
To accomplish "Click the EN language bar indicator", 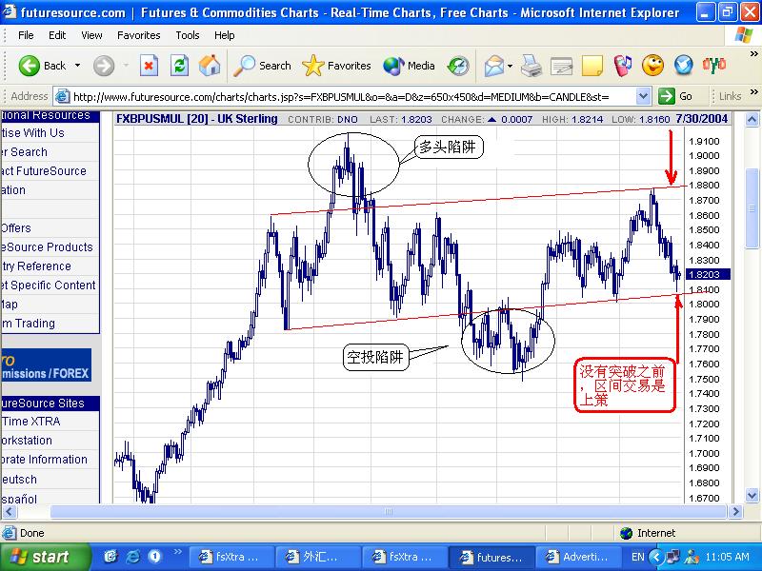I will click(637, 557).
